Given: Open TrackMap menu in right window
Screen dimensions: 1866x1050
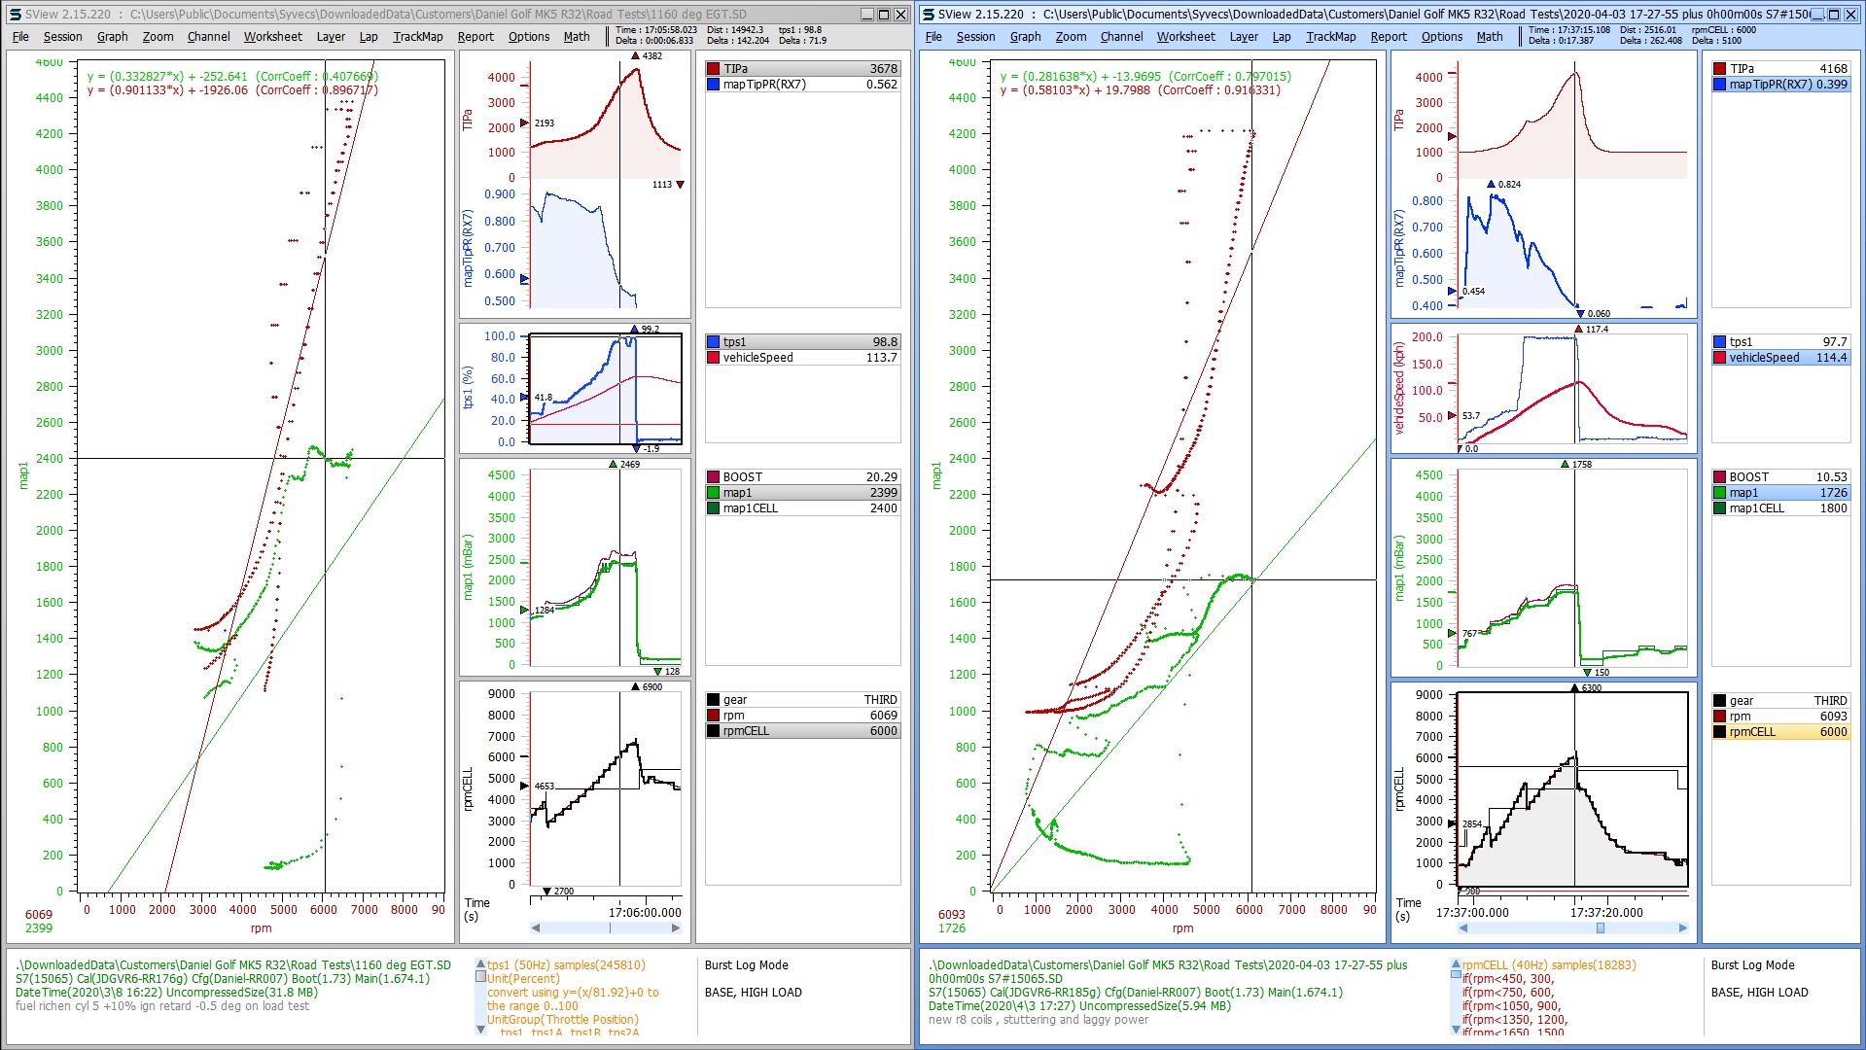Looking at the screenshot, I should [x=1330, y=37].
